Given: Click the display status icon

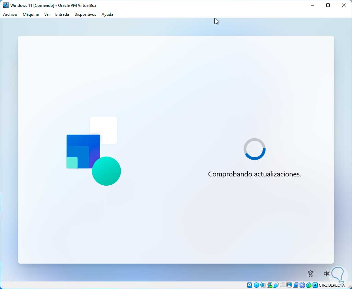Looking at the screenshot, I should pos(289,285).
